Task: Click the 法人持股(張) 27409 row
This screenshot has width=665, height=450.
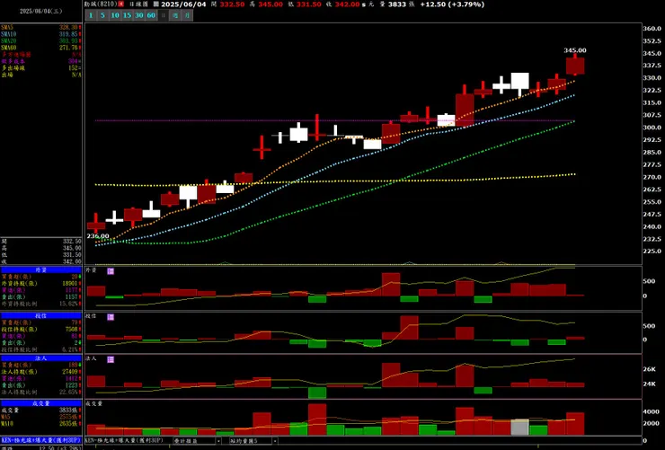Action: (x=40, y=372)
